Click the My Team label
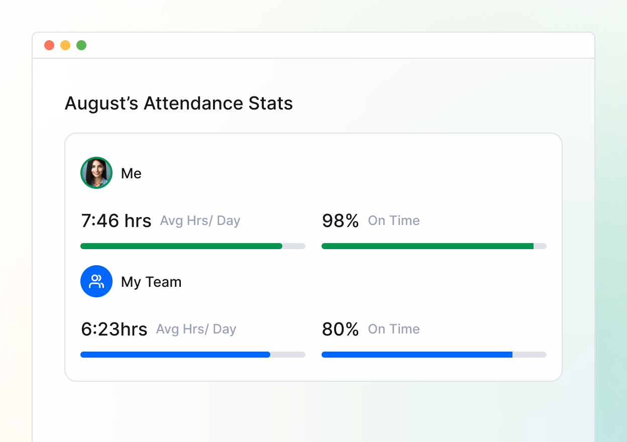The image size is (627, 442). [x=151, y=282]
